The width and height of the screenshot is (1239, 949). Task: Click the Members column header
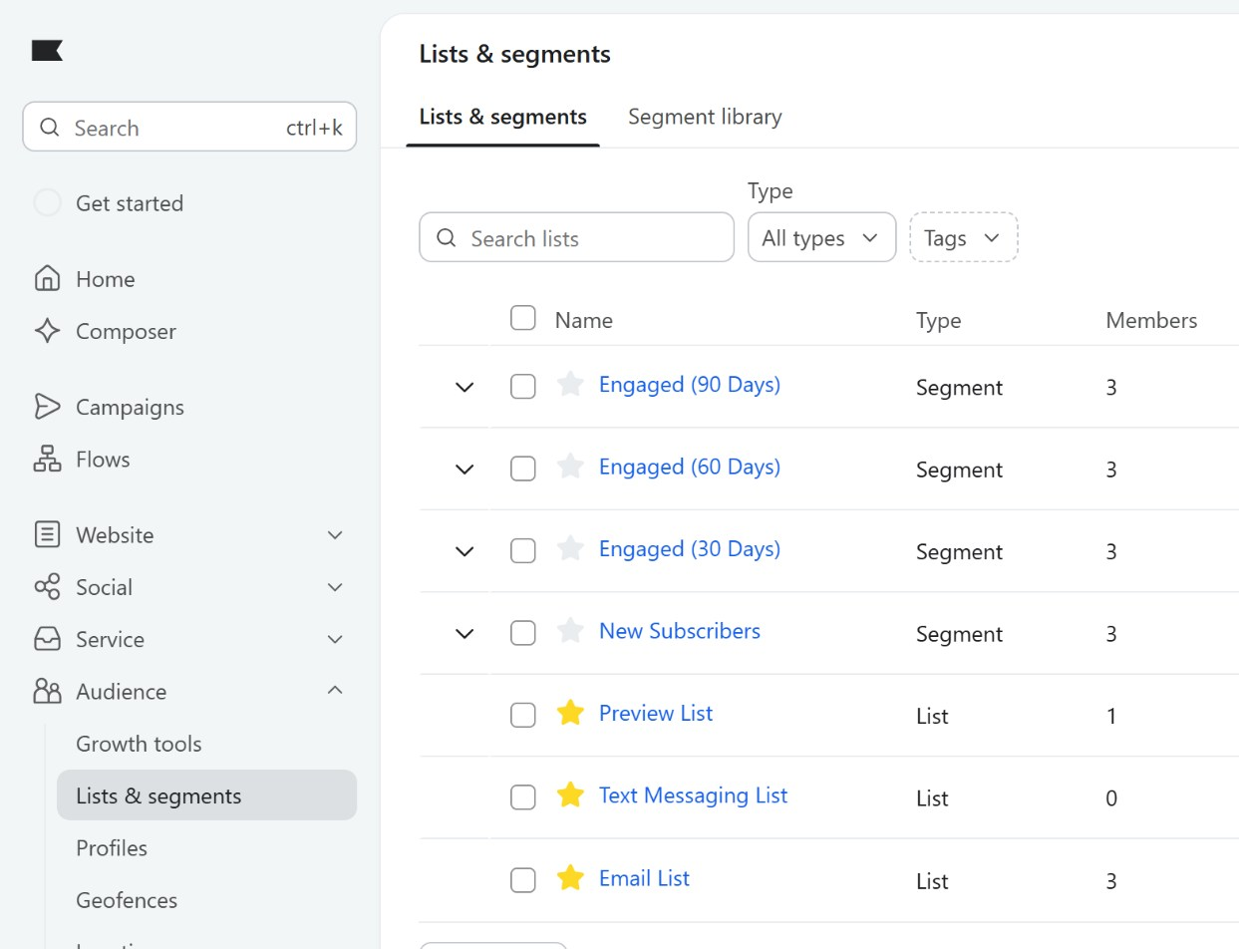[x=1151, y=320]
